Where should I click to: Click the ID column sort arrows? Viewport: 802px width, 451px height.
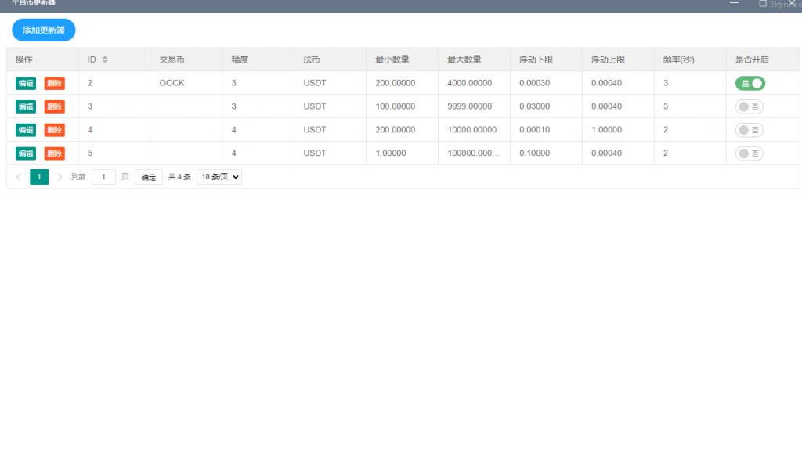(x=105, y=60)
